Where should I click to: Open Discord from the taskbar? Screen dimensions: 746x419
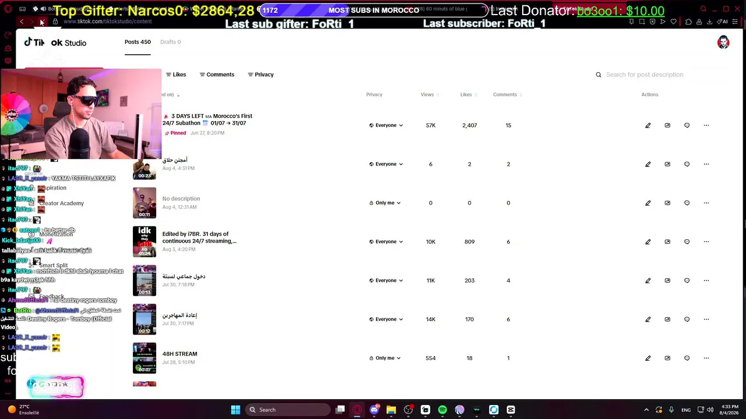tap(374, 410)
